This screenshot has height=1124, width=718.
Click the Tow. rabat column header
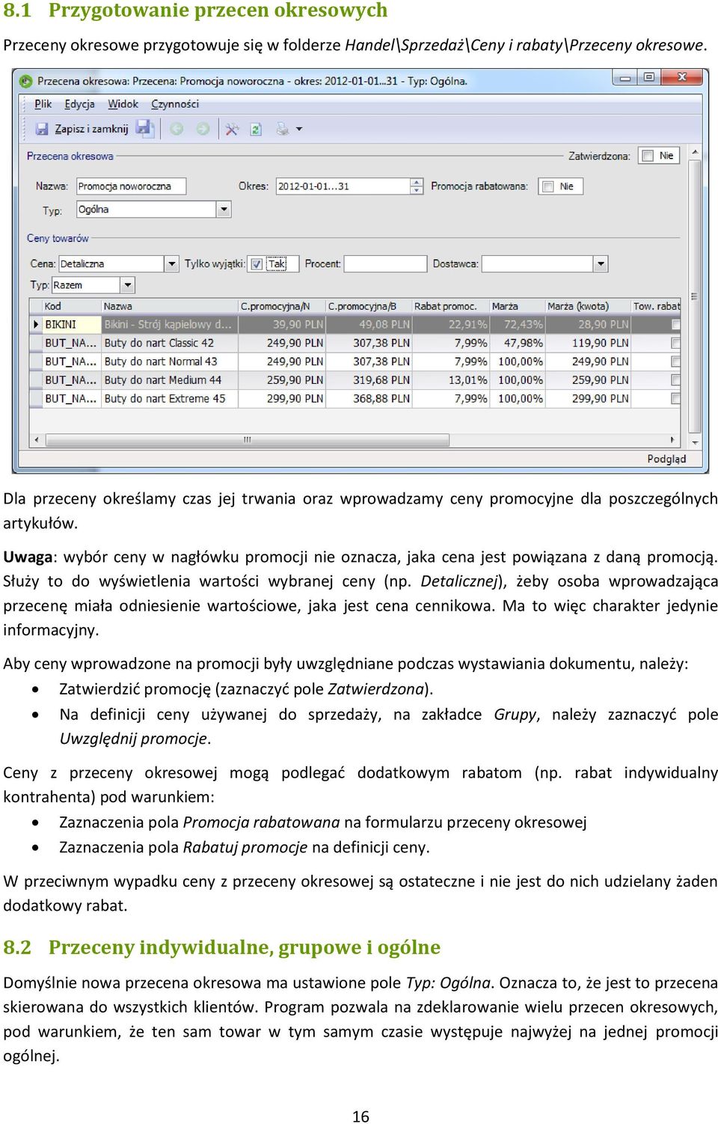point(656,306)
